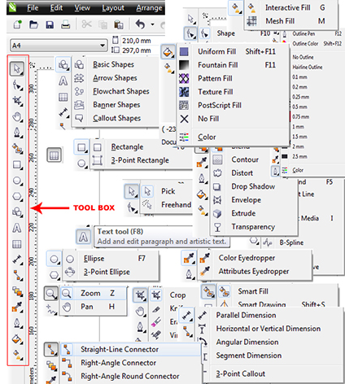The width and height of the screenshot is (345, 384).
Task: Choose Drop Shadow effect
Action: pyautogui.click(x=253, y=186)
